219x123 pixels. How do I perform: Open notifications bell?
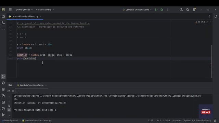tap(216, 16)
